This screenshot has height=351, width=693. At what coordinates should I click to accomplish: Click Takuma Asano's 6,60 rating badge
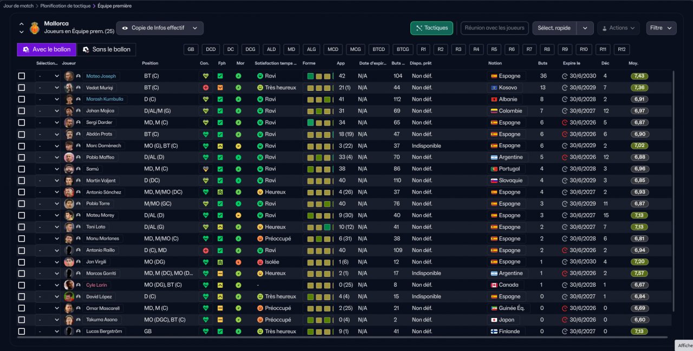tap(639, 320)
